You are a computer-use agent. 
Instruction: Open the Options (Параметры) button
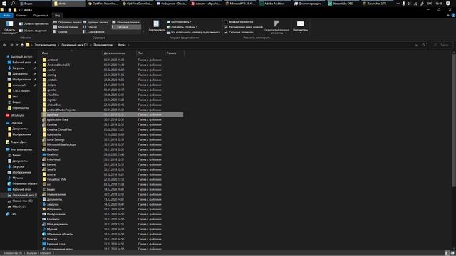click(x=300, y=27)
